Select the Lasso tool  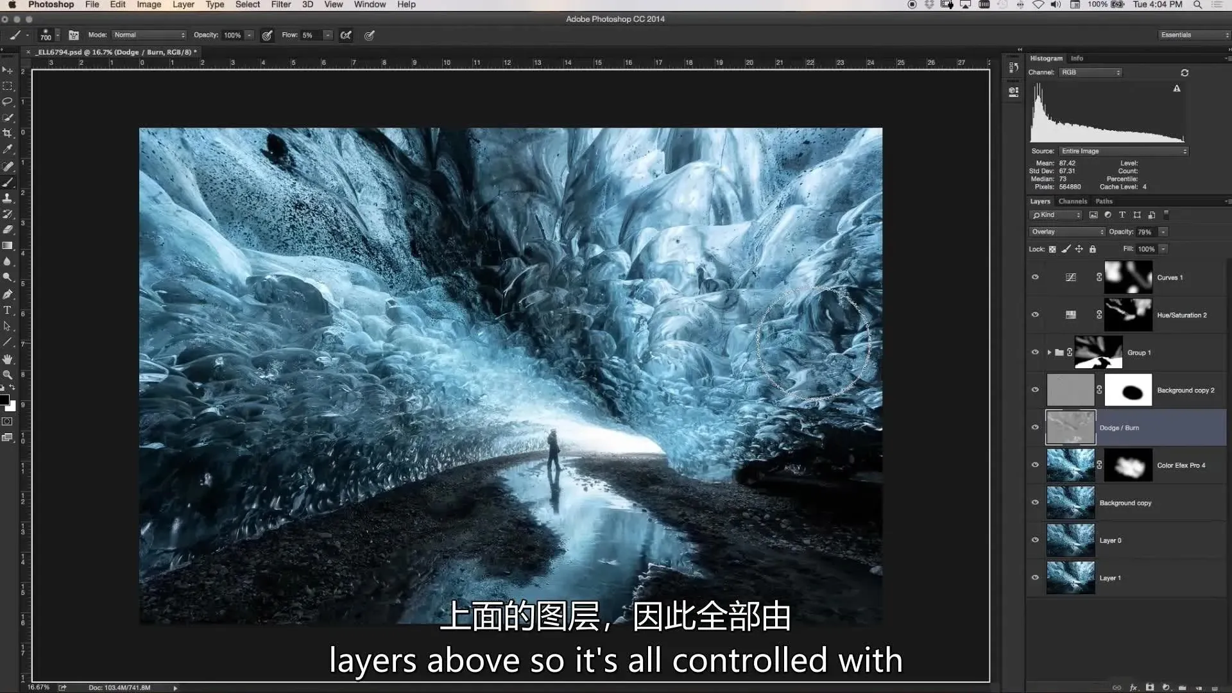(8, 102)
